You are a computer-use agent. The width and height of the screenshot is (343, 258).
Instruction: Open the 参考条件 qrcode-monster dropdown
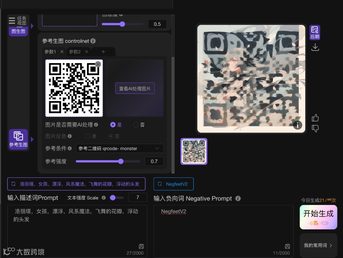(x=120, y=149)
